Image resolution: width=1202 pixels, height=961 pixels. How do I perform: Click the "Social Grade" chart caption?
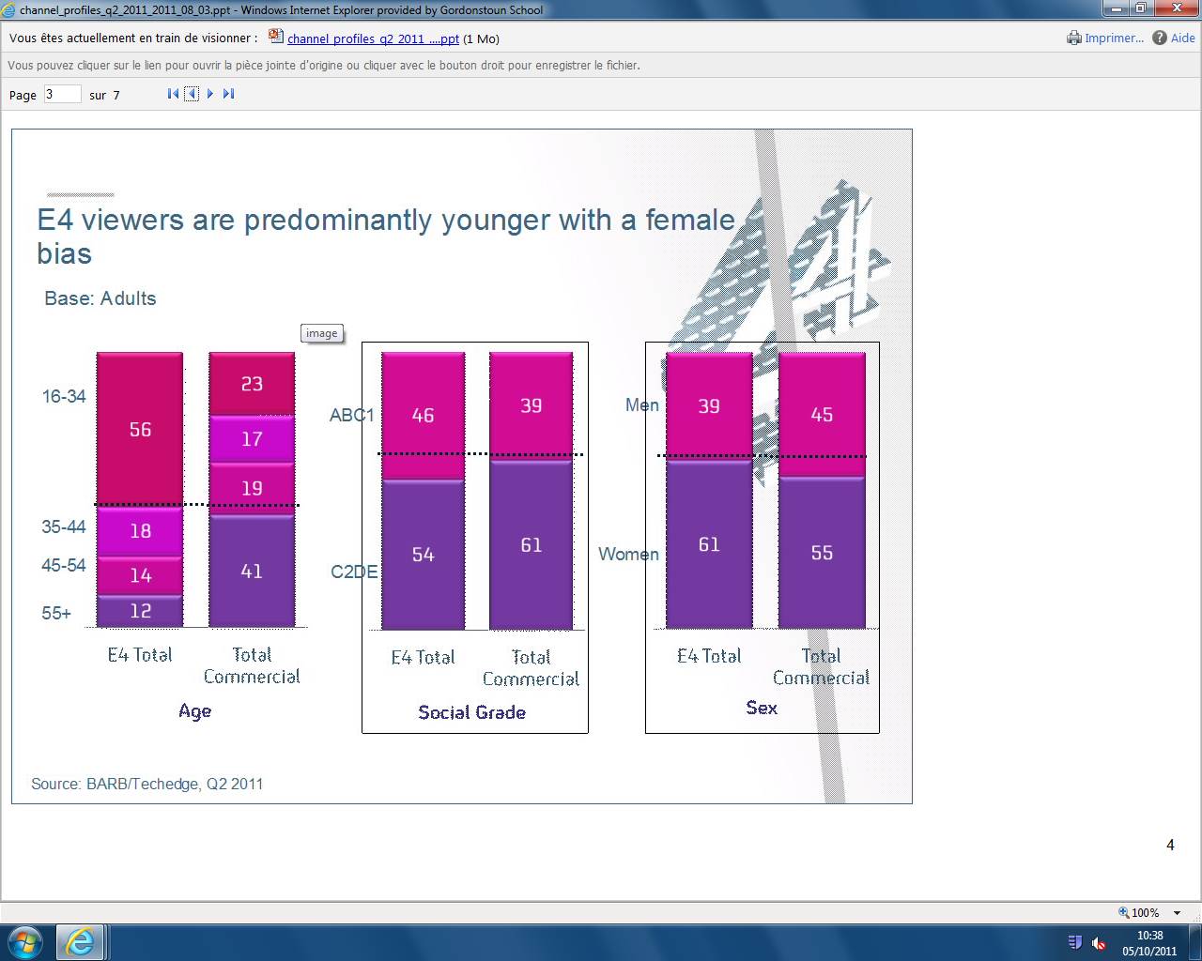[472, 712]
